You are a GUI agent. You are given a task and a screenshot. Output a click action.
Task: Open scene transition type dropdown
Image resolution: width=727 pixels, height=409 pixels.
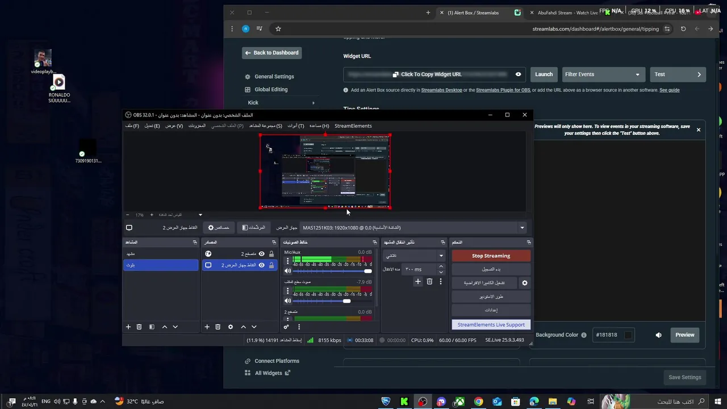[414, 256]
